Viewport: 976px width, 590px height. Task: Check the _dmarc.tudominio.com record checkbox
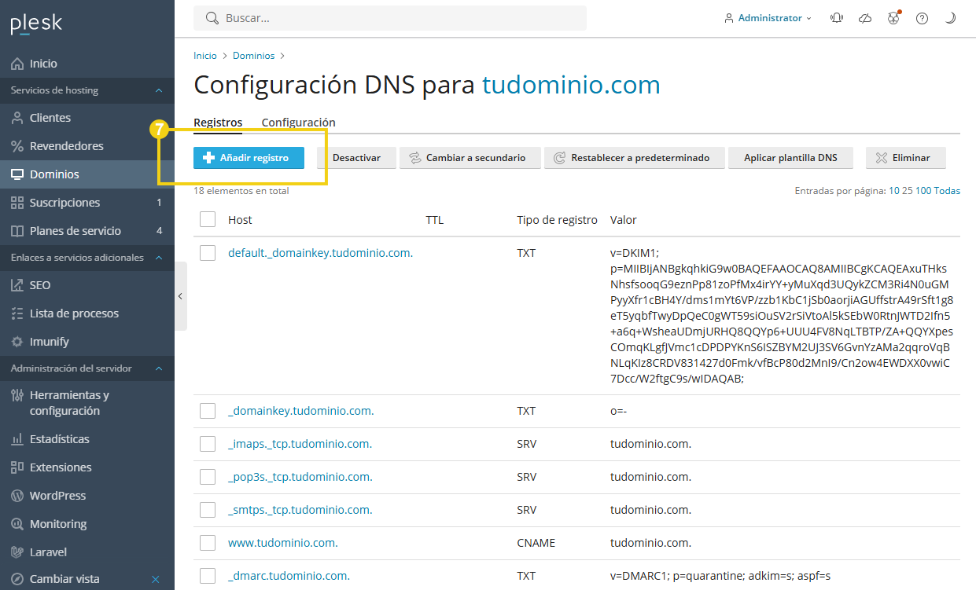(x=208, y=575)
